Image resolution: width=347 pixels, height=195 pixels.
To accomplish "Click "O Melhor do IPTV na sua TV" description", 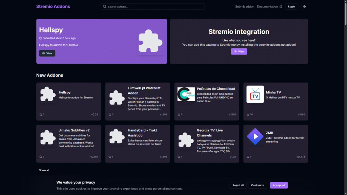I will coord(283,97).
